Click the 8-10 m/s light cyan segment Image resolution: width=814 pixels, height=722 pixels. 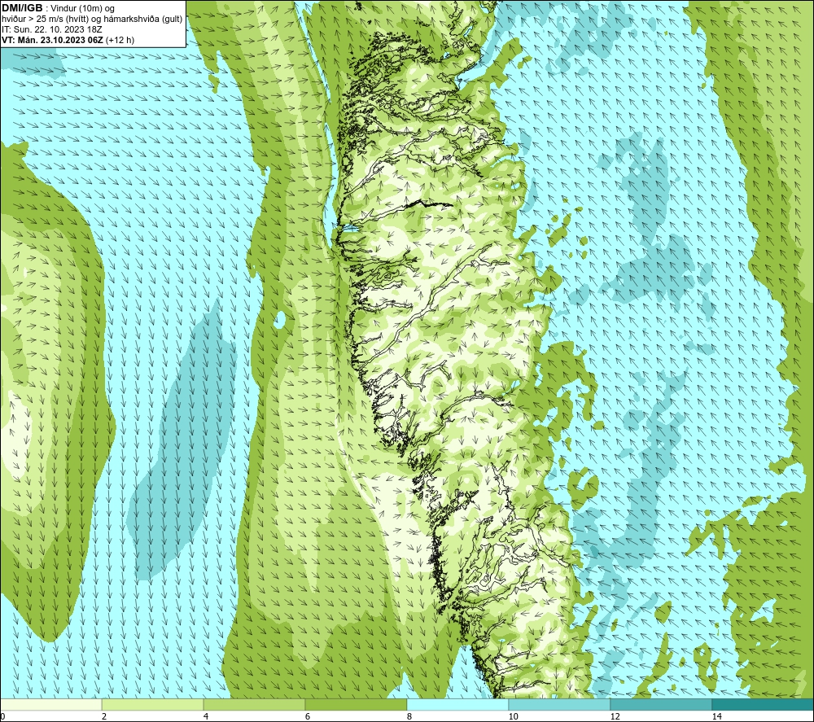457,704
